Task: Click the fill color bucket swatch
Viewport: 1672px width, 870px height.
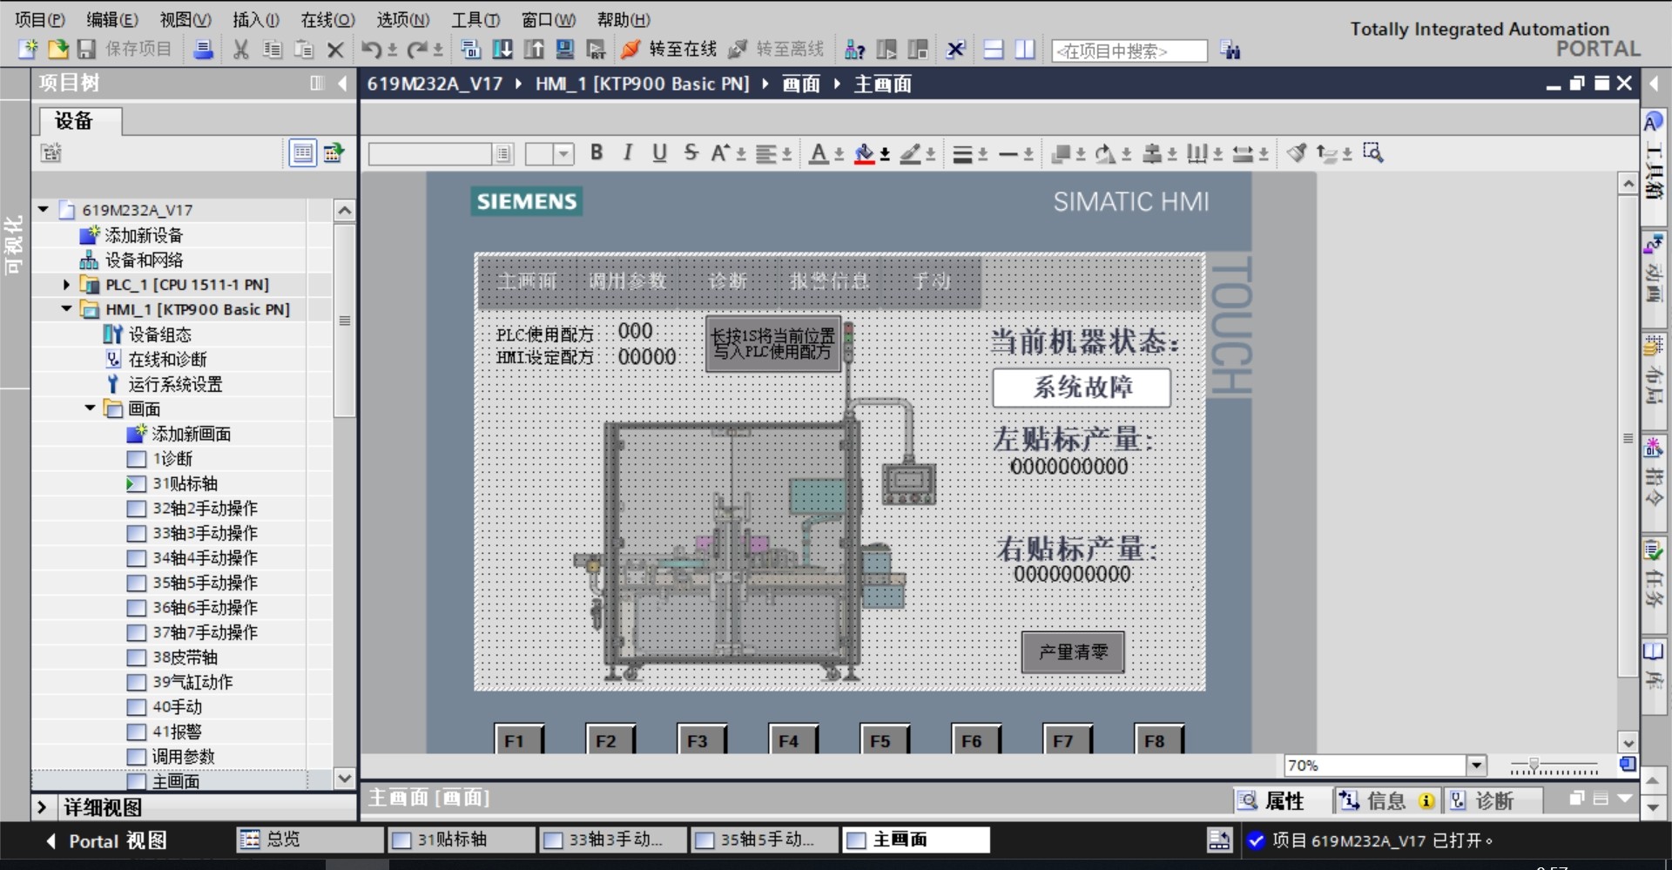Action: point(864,154)
